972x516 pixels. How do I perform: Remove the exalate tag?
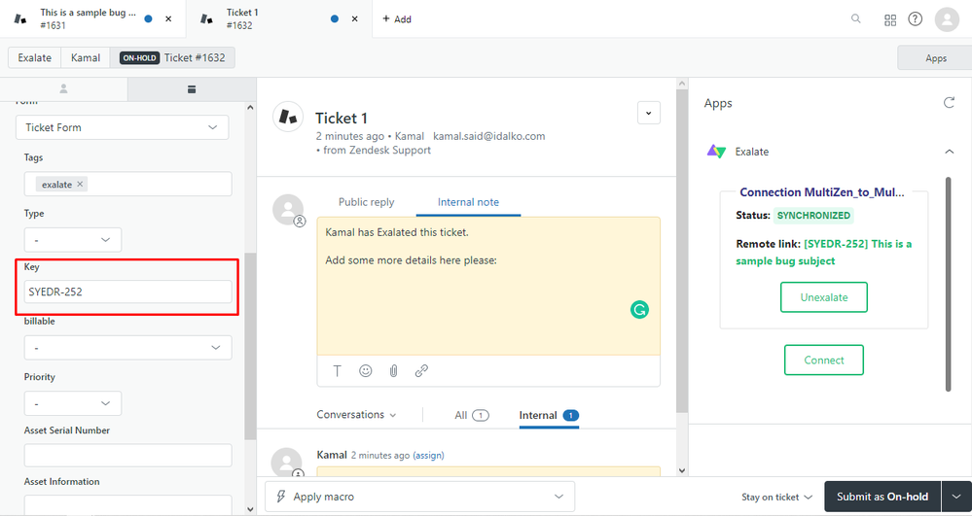[80, 184]
